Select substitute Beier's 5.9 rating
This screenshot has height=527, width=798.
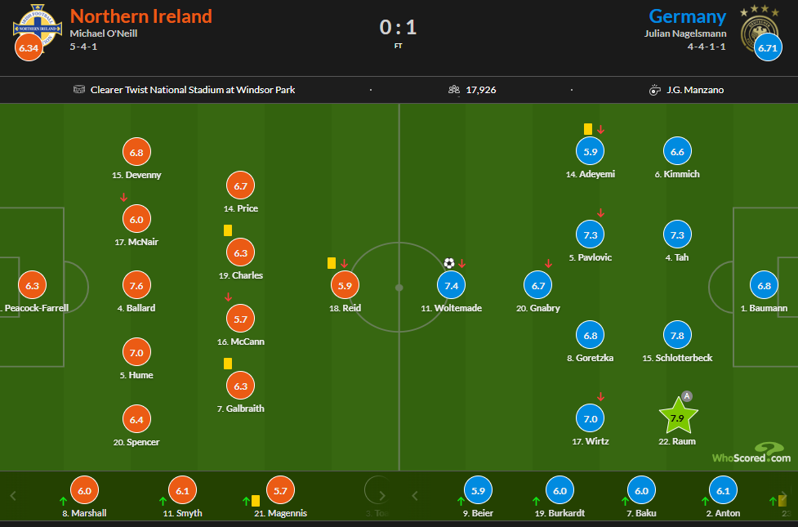click(x=479, y=490)
